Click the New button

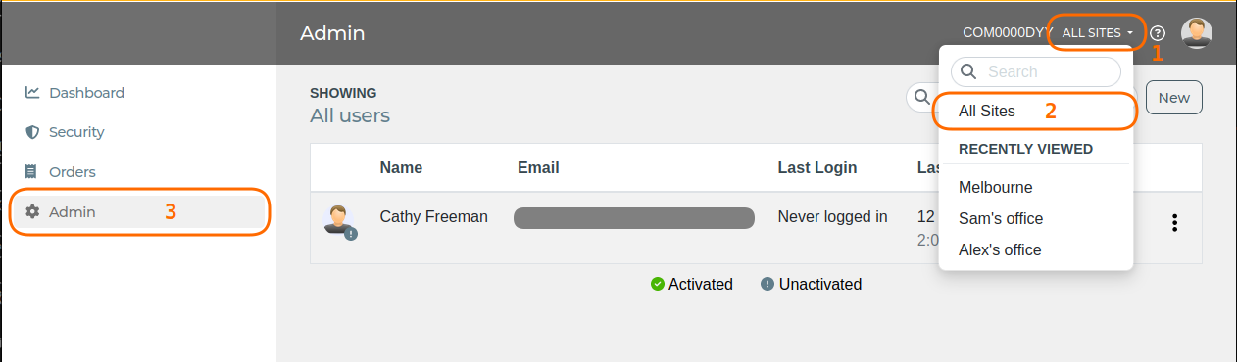[x=1174, y=98]
